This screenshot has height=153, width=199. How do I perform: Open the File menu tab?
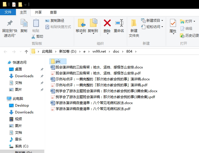click(8, 12)
